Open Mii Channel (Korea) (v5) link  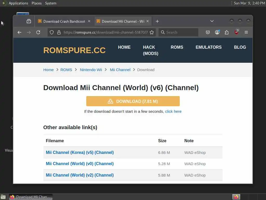click(80, 152)
